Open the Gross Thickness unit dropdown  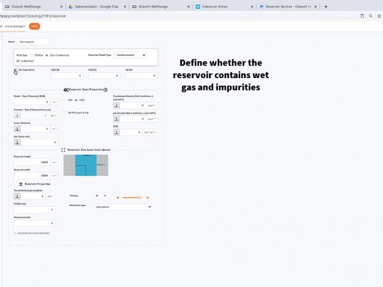point(54,129)
